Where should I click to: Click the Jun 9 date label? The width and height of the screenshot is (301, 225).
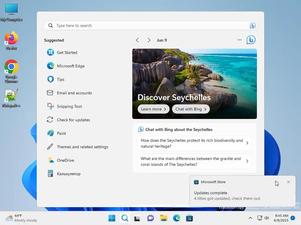click(x=162, y=40)
